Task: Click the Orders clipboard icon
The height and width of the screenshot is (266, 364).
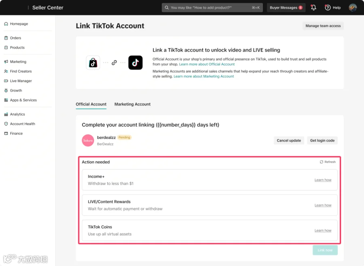Action: click(x=6, y=38)
